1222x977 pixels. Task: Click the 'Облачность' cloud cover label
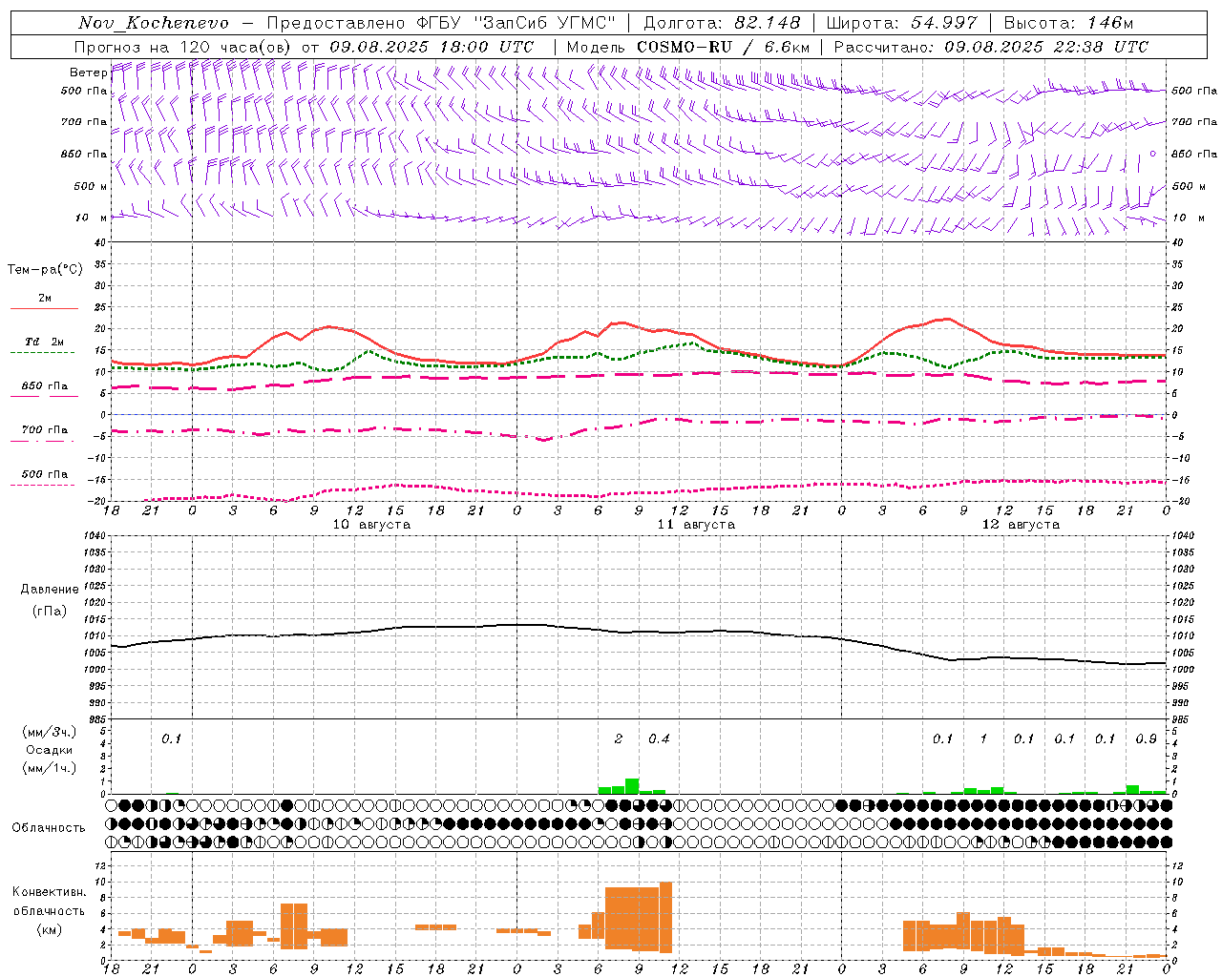(x=49, y=828)
